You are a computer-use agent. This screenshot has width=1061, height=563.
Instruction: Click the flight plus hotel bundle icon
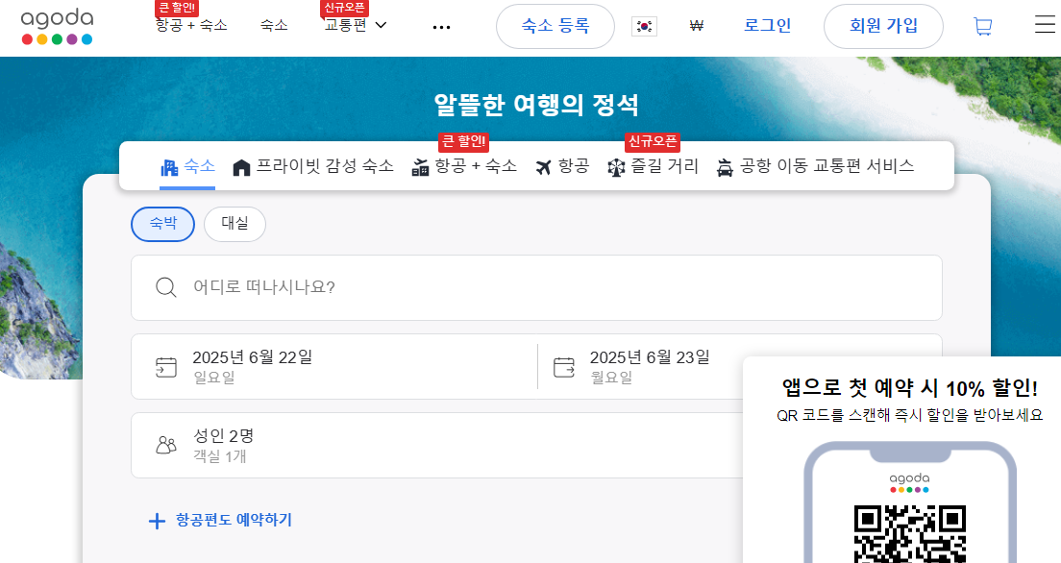[420, 167]
